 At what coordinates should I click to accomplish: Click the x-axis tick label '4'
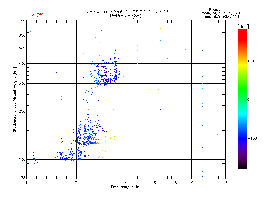tap(126, 183)
